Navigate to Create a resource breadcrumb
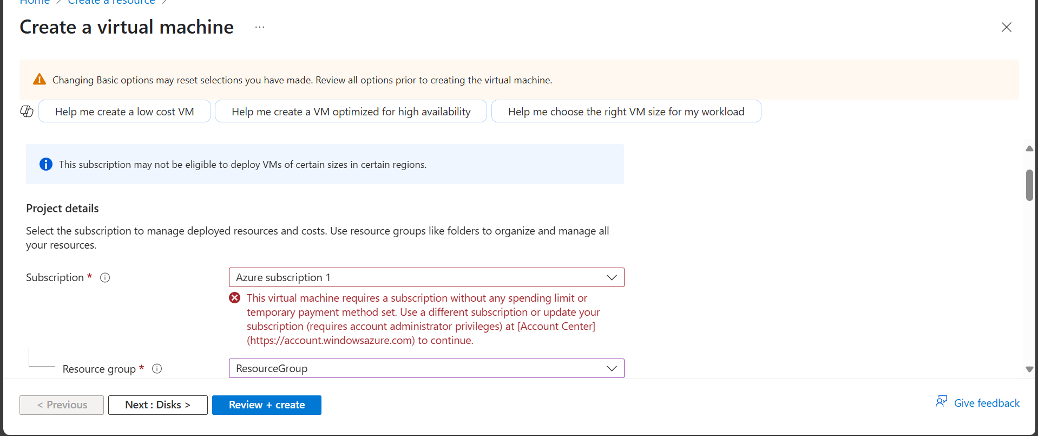 [111, 2]
